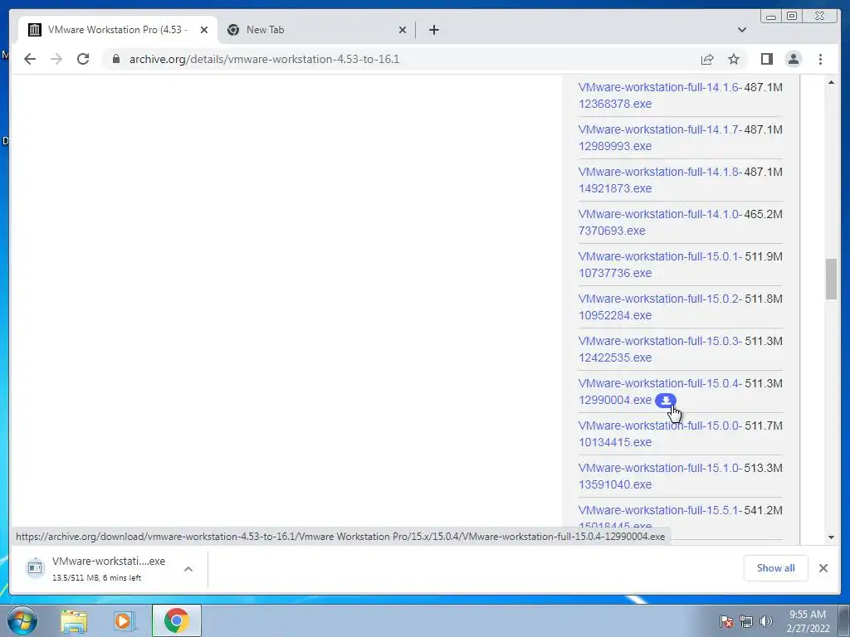Reload the archive.org page
Image resolution: width=850 pixels, height=637 pixels.
pyautogui.click(x=83, y=59)
